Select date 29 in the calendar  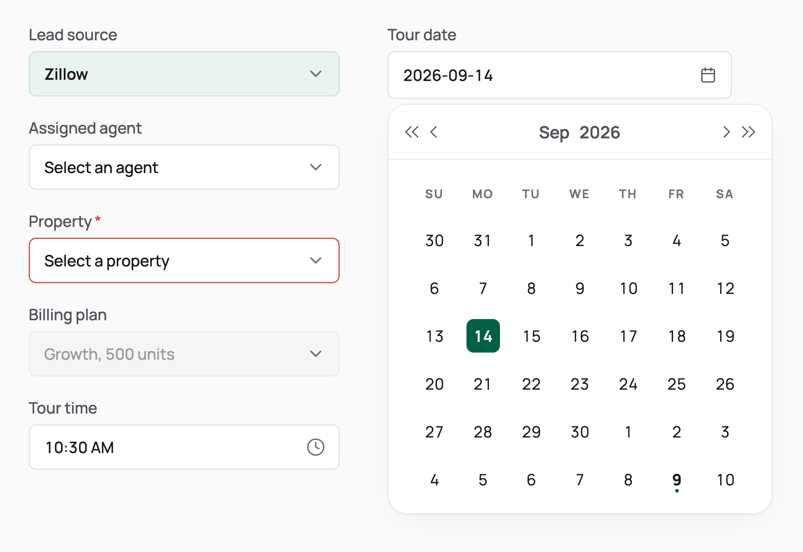click(531, 432)
